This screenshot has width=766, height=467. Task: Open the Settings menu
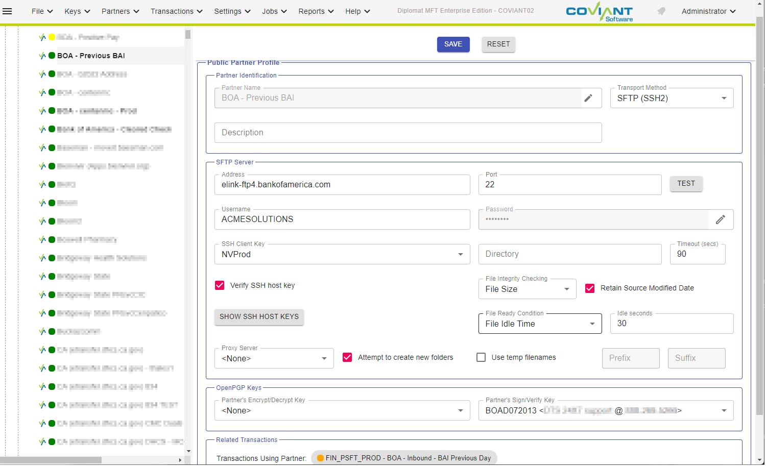[x=232, y=11]
